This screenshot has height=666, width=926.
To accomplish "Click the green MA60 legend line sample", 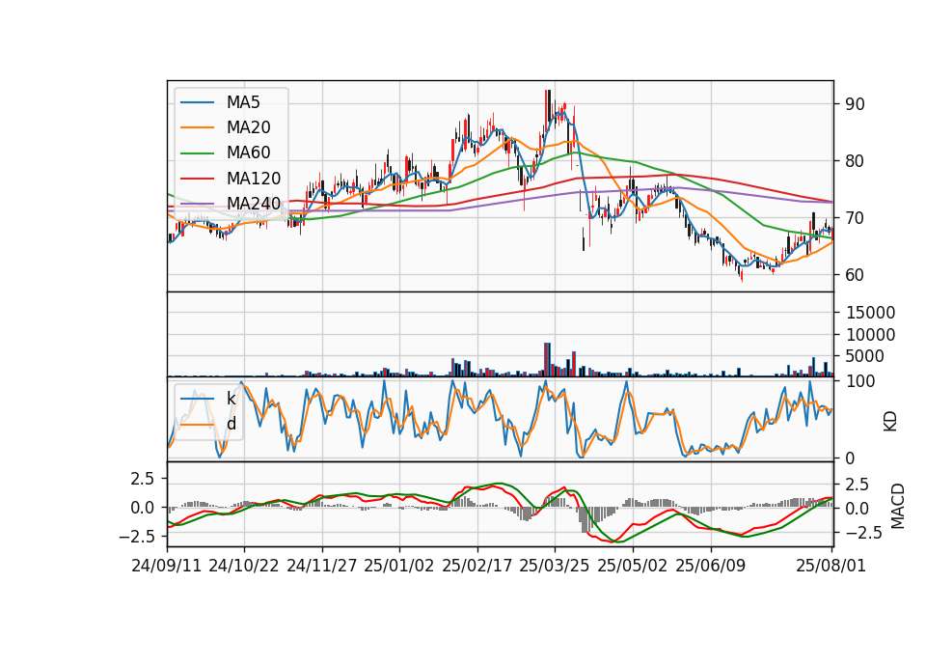I will [x=197, y=153].
